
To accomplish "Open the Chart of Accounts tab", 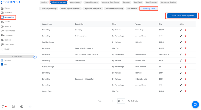I will tap(91, 2).
